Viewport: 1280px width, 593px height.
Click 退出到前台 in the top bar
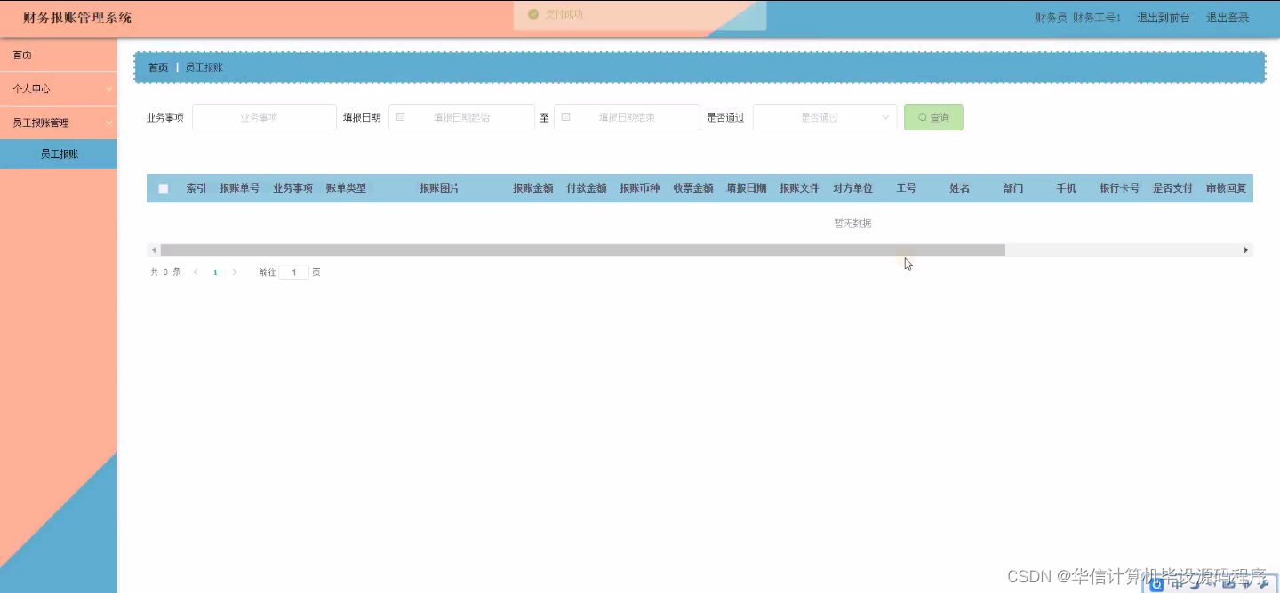tap(1164, 16)
